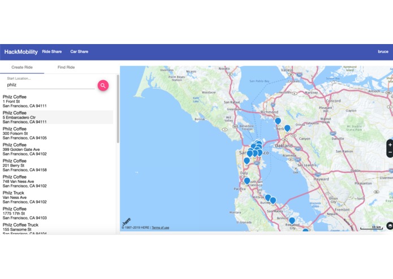The height and width of the screenshot is (279, 393).
Task: Select Philz Coffee at 1 Front St
Action: pyautogui.click(x=58, y=101)
